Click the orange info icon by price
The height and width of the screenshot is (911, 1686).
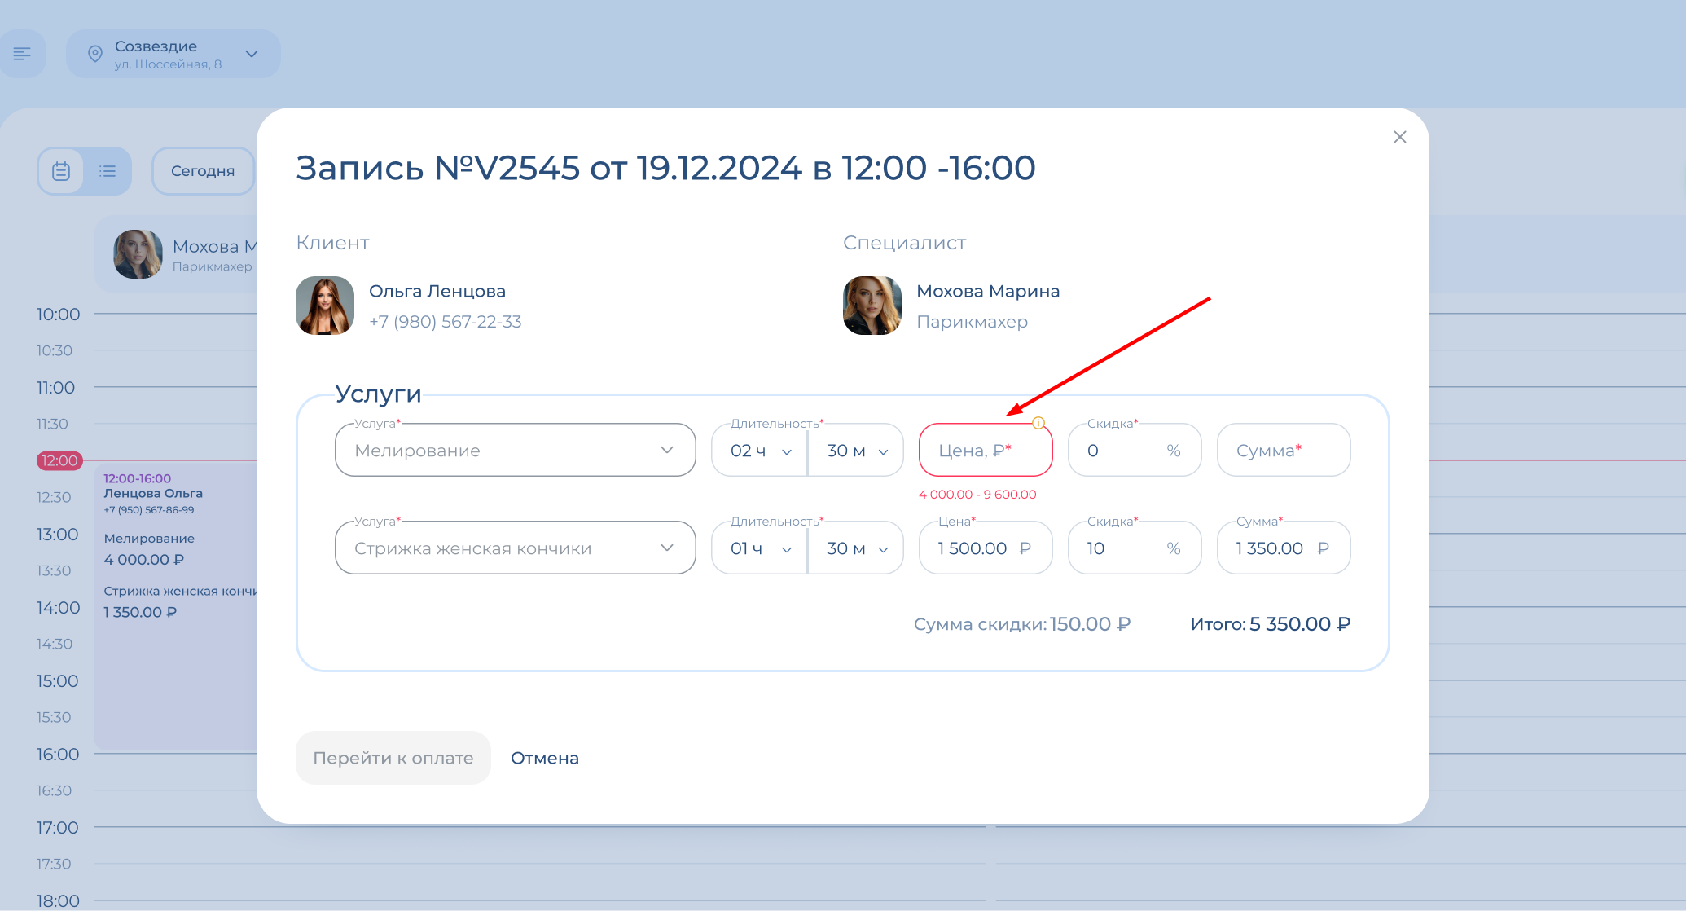(x=1038, y=423)
